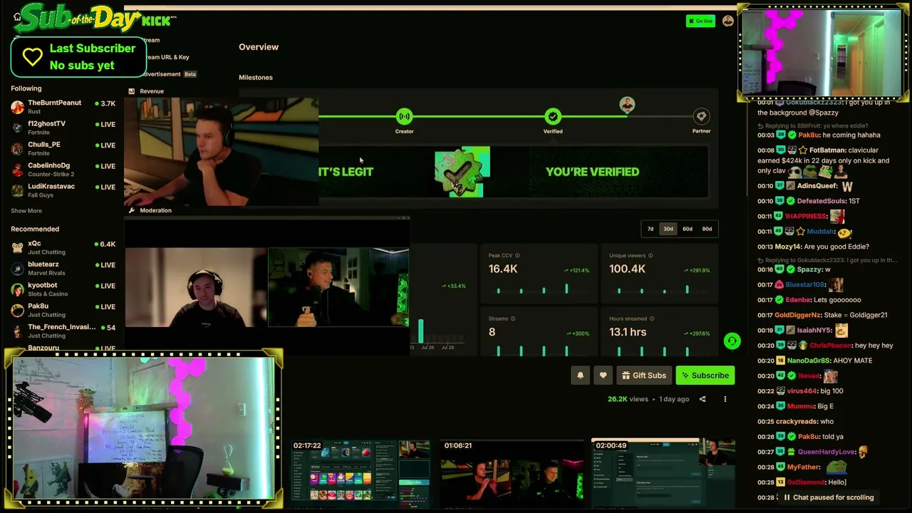
Task: Click the notification bell icon
Action: pos(580,375)
